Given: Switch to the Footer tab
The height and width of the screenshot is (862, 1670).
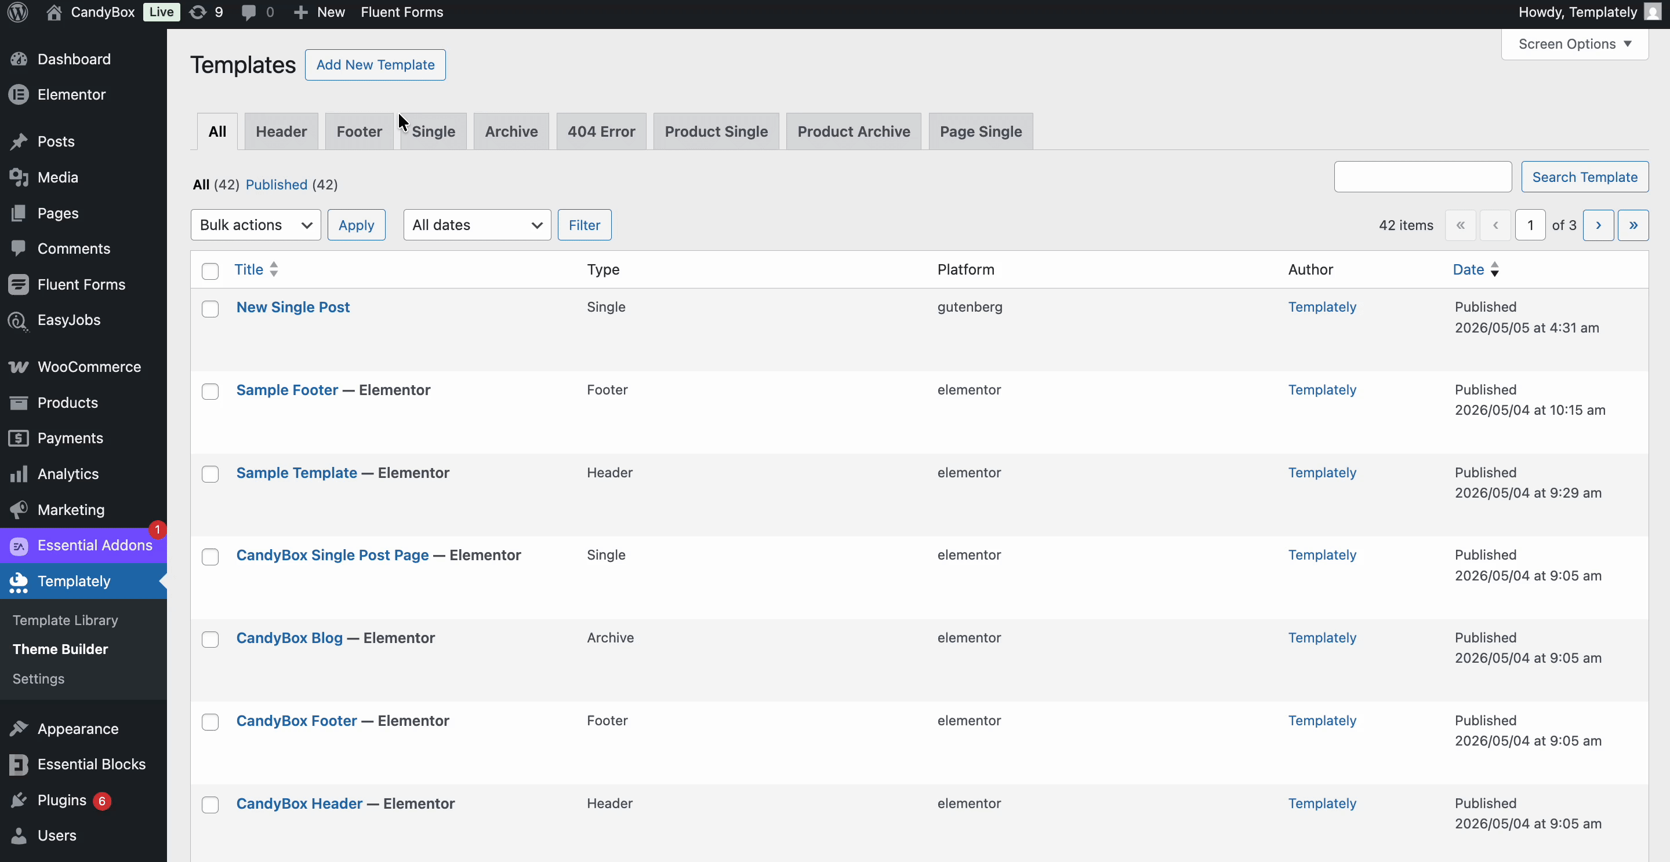Looking at the screenshot, I should [x=359, y=132].
